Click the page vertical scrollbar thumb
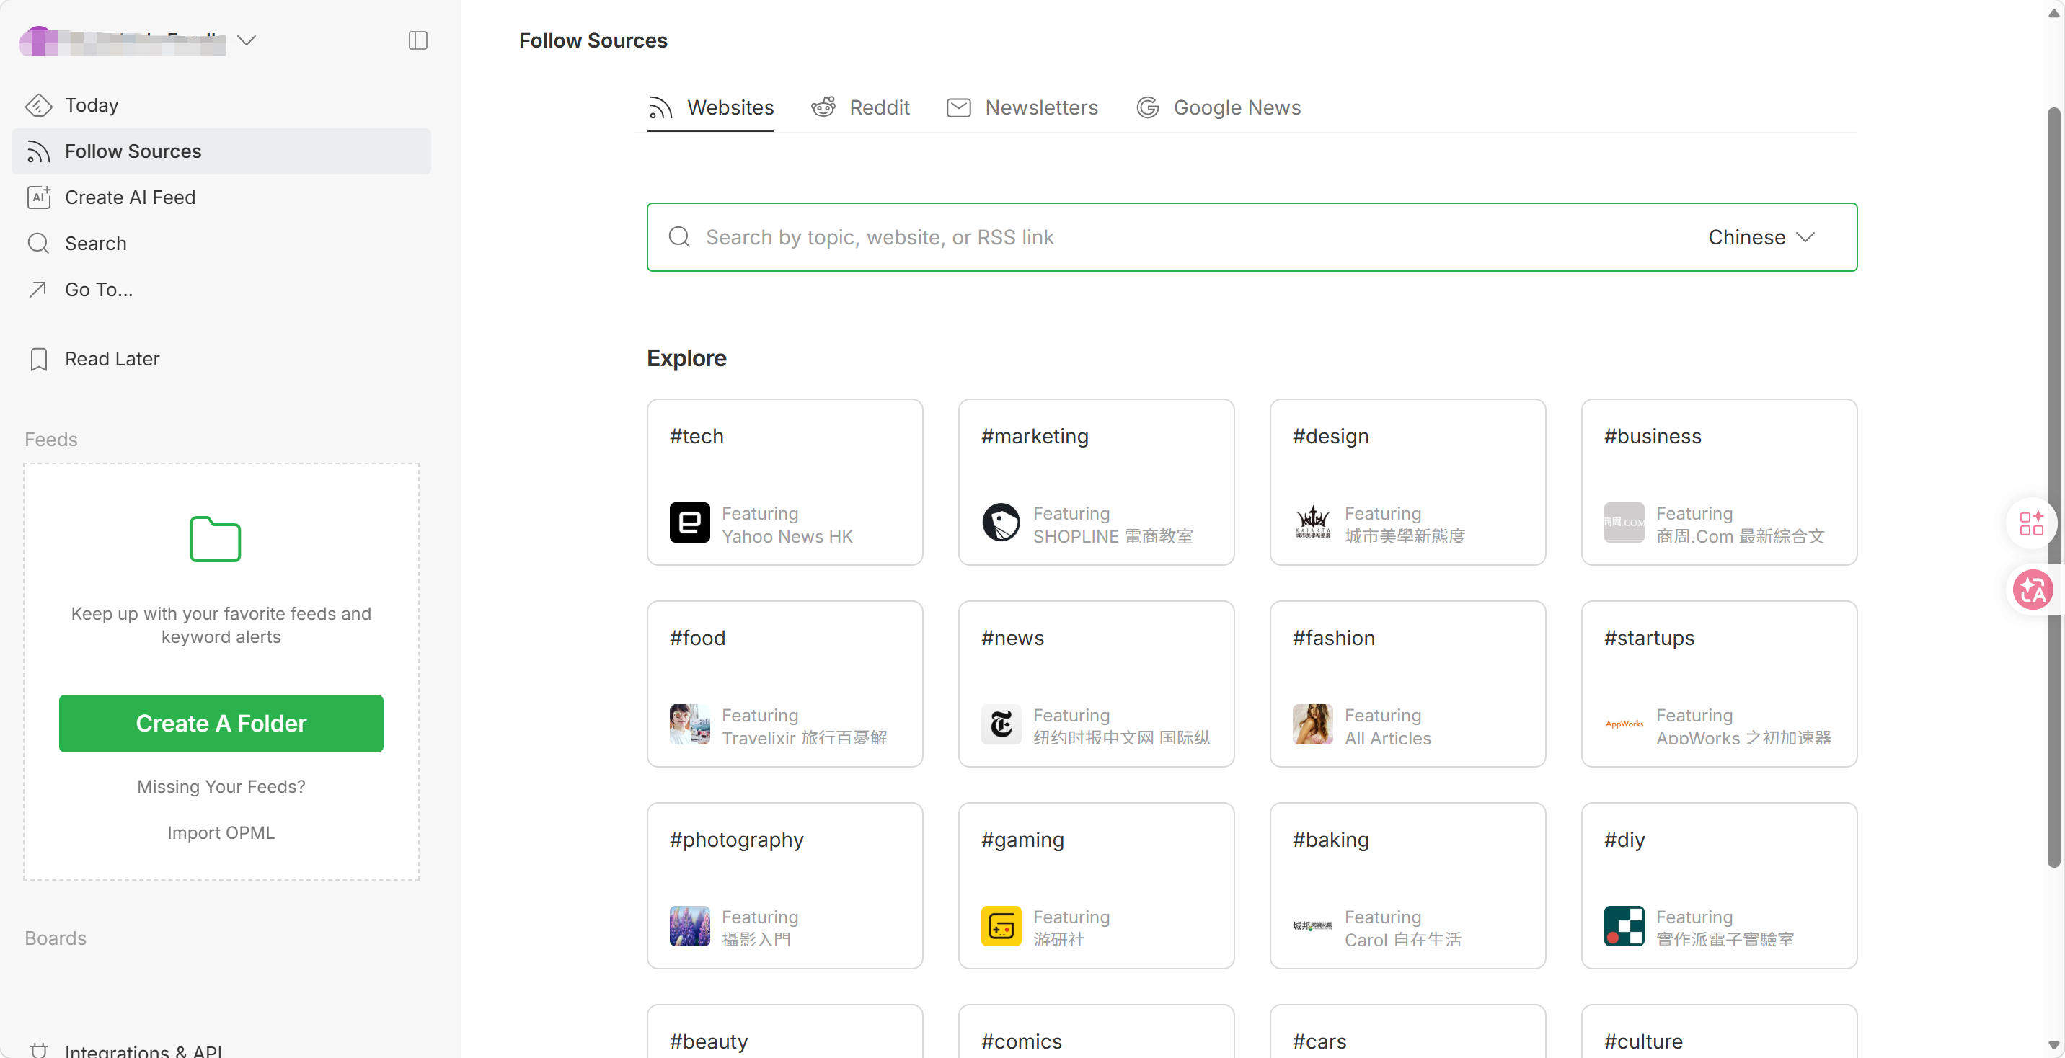The image size is (2065, 1058). click(x=2053, y=487)
